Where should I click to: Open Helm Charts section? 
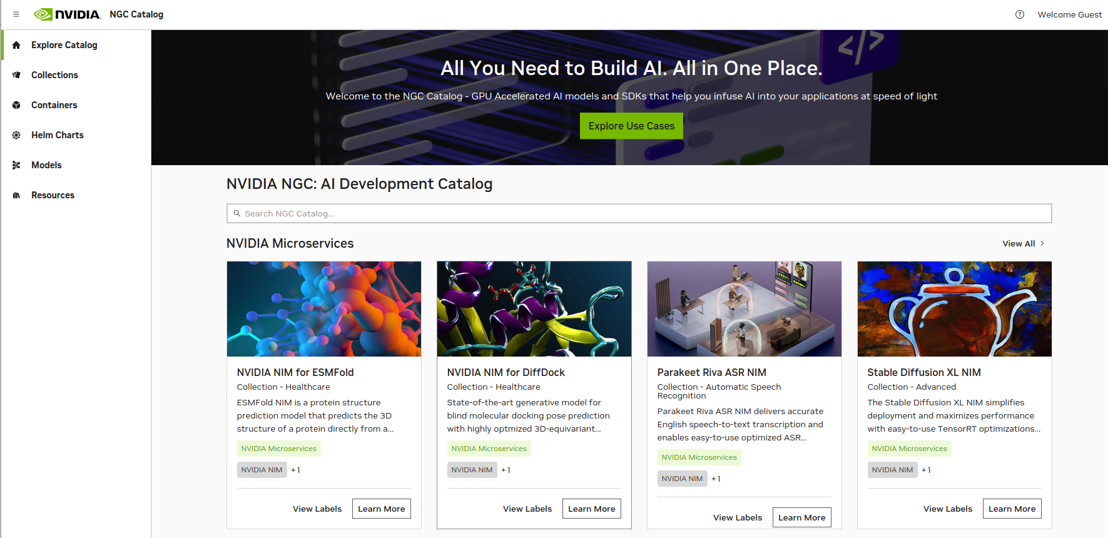click(57, 135)
